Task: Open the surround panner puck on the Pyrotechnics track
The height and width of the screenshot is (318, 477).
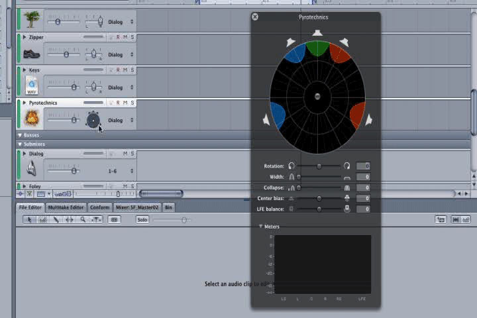Action: point(93,120)
